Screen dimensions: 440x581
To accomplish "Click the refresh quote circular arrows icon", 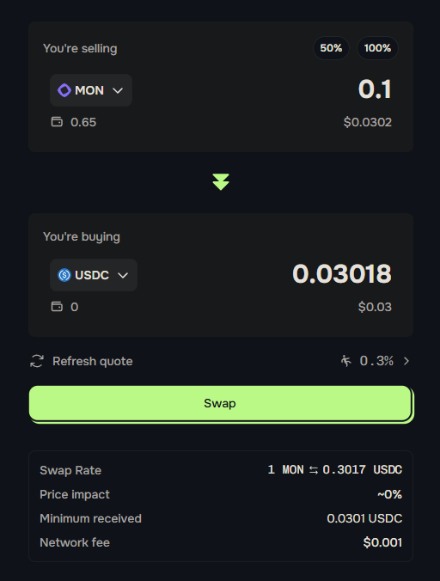I will pyautogui.click(x=37, y=361).
